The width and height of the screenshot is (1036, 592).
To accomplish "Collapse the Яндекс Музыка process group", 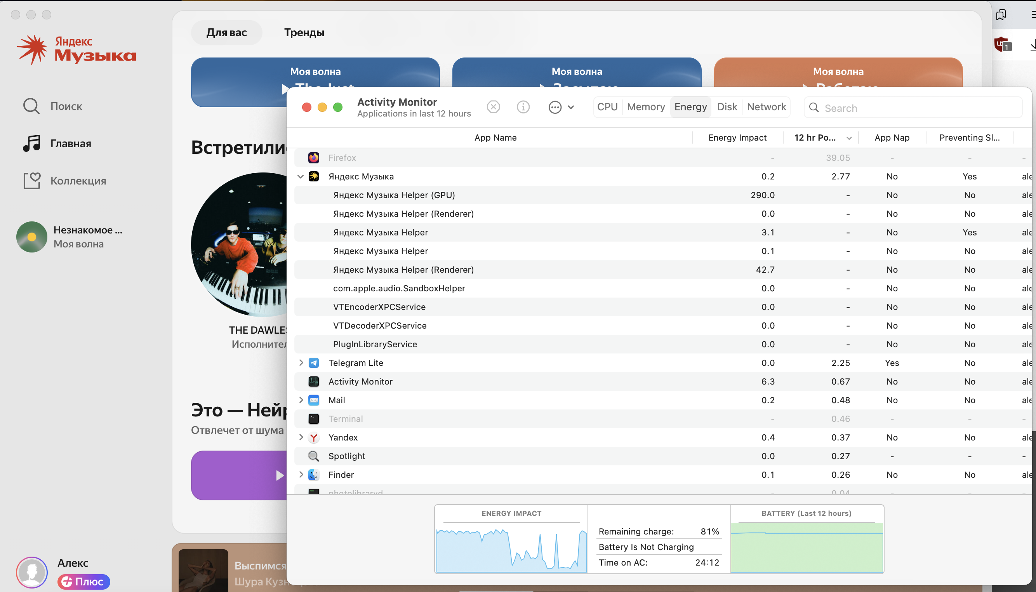I will tap(301, 176).
